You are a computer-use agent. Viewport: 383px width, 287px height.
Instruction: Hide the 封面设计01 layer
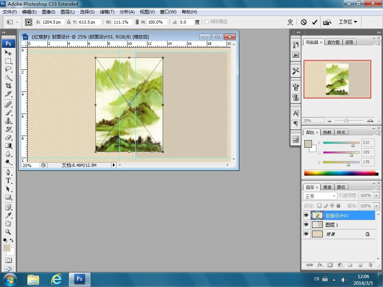click(306, 215)
